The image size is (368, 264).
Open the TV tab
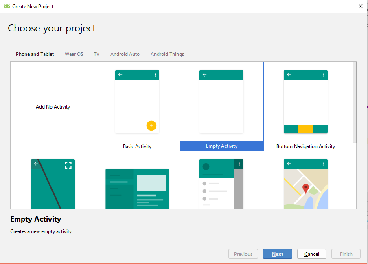click(96, 54)
